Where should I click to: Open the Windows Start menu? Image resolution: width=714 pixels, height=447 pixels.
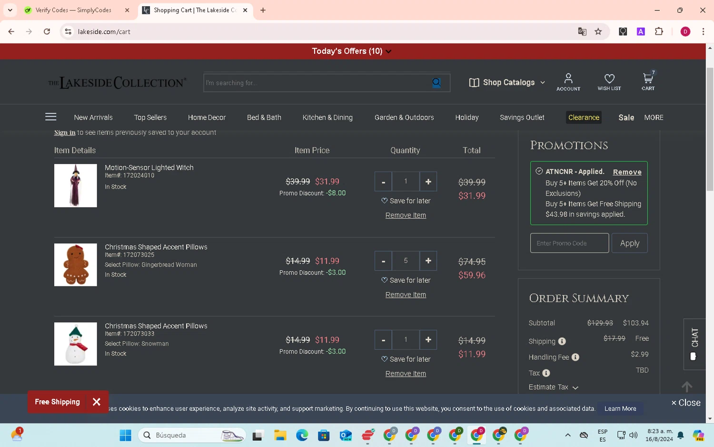125,435
